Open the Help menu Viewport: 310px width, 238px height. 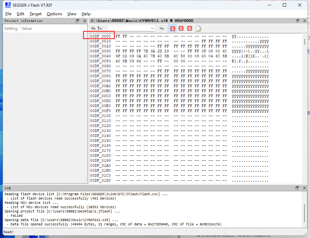(86, 14)
